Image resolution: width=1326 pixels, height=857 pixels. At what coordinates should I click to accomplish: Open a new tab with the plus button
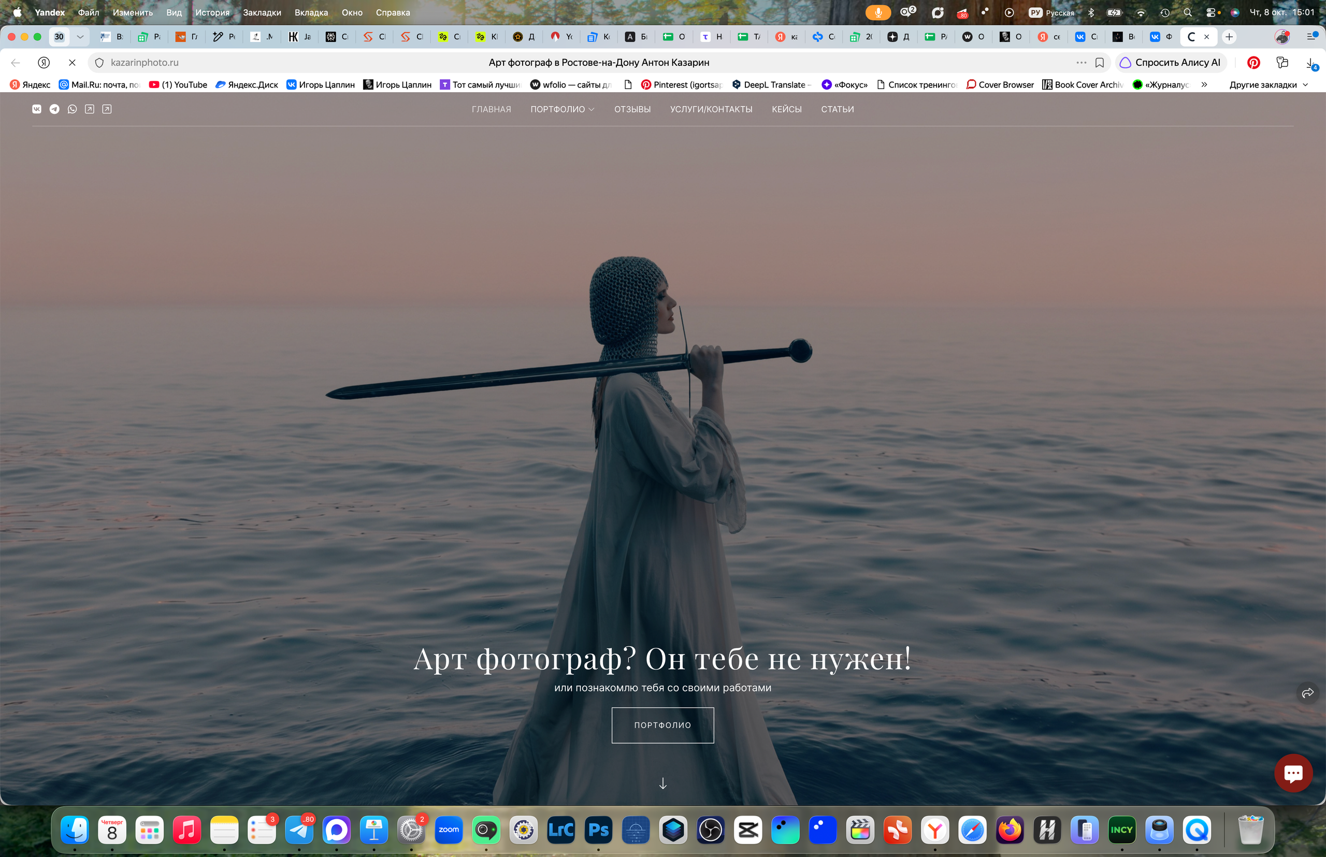point(1229,37)
